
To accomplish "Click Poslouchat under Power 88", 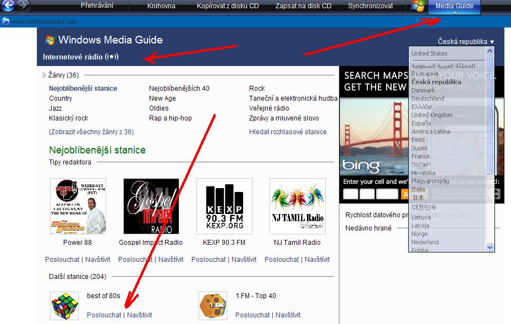I will [x=62, y=260].
